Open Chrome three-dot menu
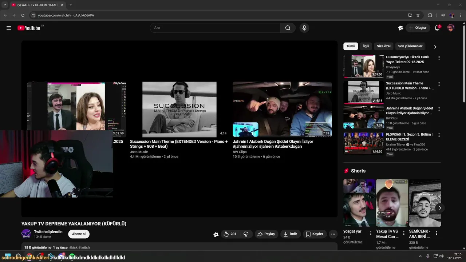The width and height of the screenshot is (466, 262). [x=461, y=15]
